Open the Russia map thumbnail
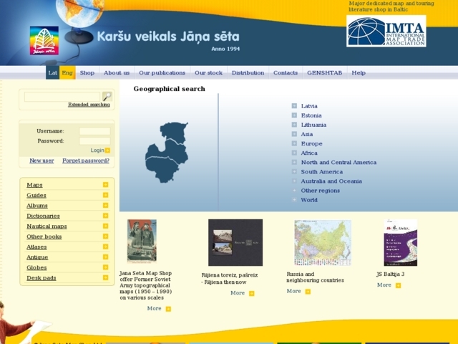Viewport: 458px width, 344px height. (x=323, y=243)
